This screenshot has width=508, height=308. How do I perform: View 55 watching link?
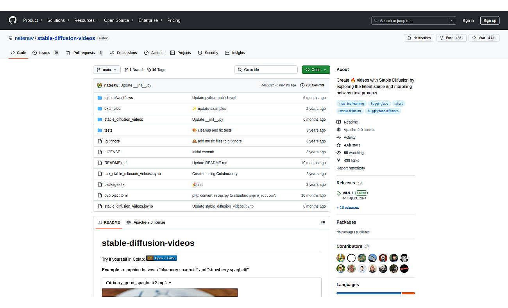(350, 153)
